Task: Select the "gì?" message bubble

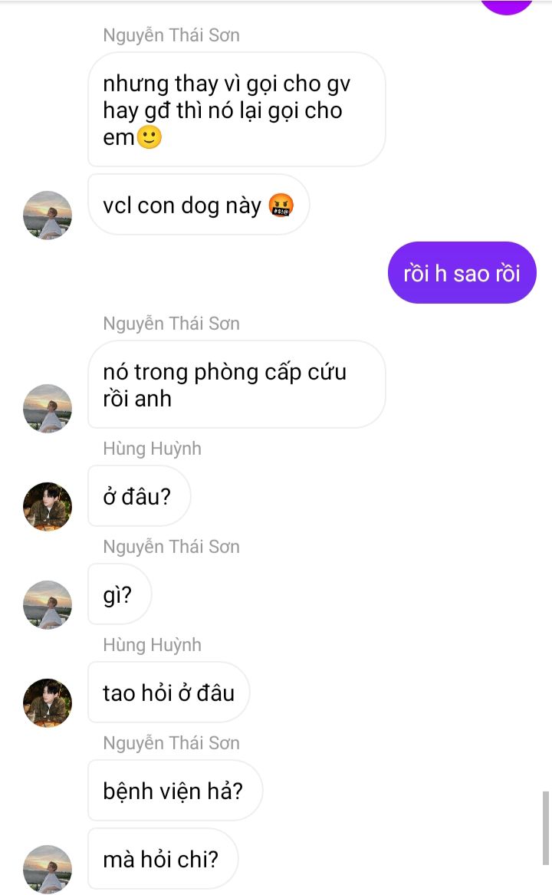Action: click(x=120, y=594)
